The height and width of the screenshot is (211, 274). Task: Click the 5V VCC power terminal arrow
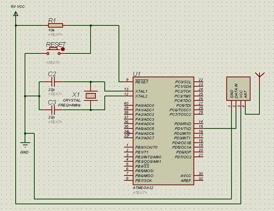16,15
